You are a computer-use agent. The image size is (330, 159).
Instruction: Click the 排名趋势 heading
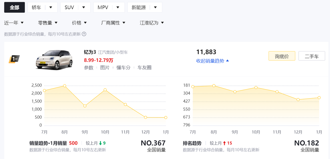(x=192, y=143)
